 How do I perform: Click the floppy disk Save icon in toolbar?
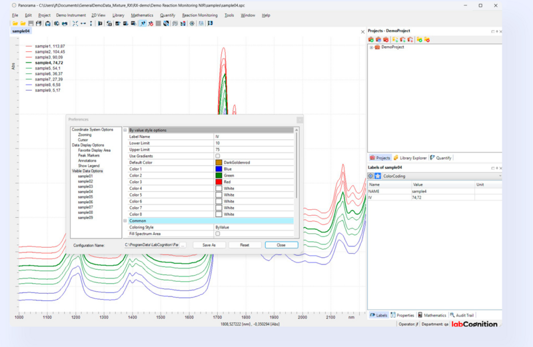click(x=31, y=23)
